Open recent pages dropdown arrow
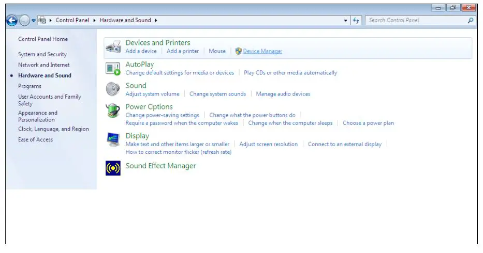 click(33, 21)
